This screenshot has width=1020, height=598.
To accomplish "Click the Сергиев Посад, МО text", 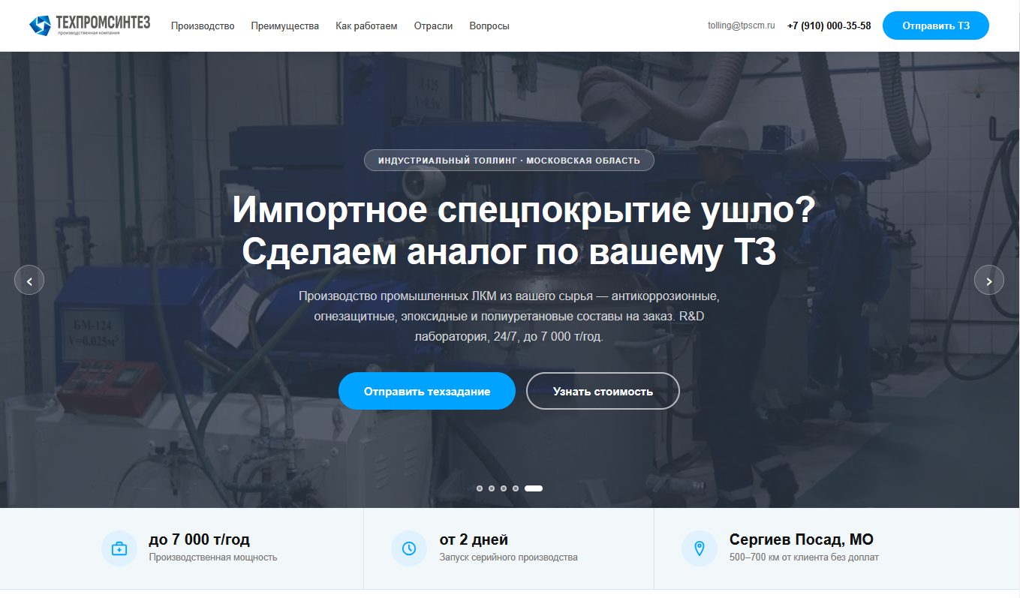I will click(802, 539).
